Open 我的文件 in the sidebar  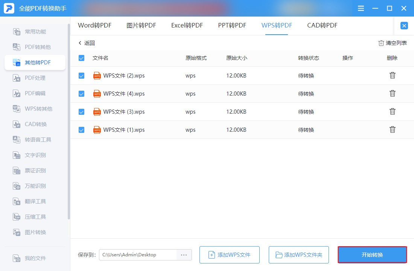(29, 258)
